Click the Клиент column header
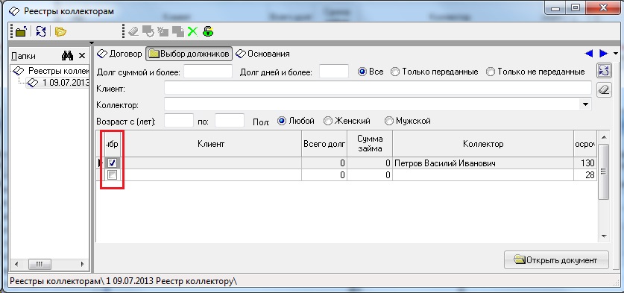Screen dimensions: 624x293 click(x=211, y=144)
